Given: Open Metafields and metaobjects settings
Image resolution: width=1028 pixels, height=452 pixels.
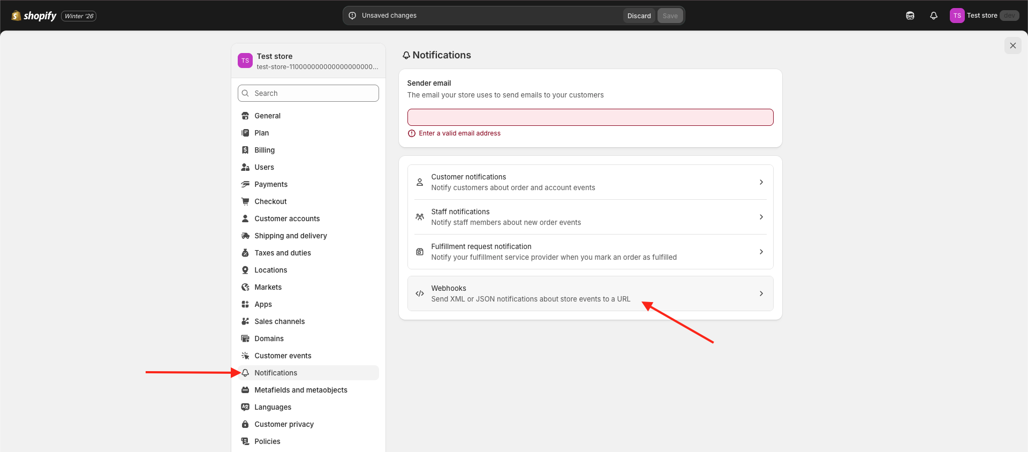Looking at the screenshot, I should (x=300, y=390).
